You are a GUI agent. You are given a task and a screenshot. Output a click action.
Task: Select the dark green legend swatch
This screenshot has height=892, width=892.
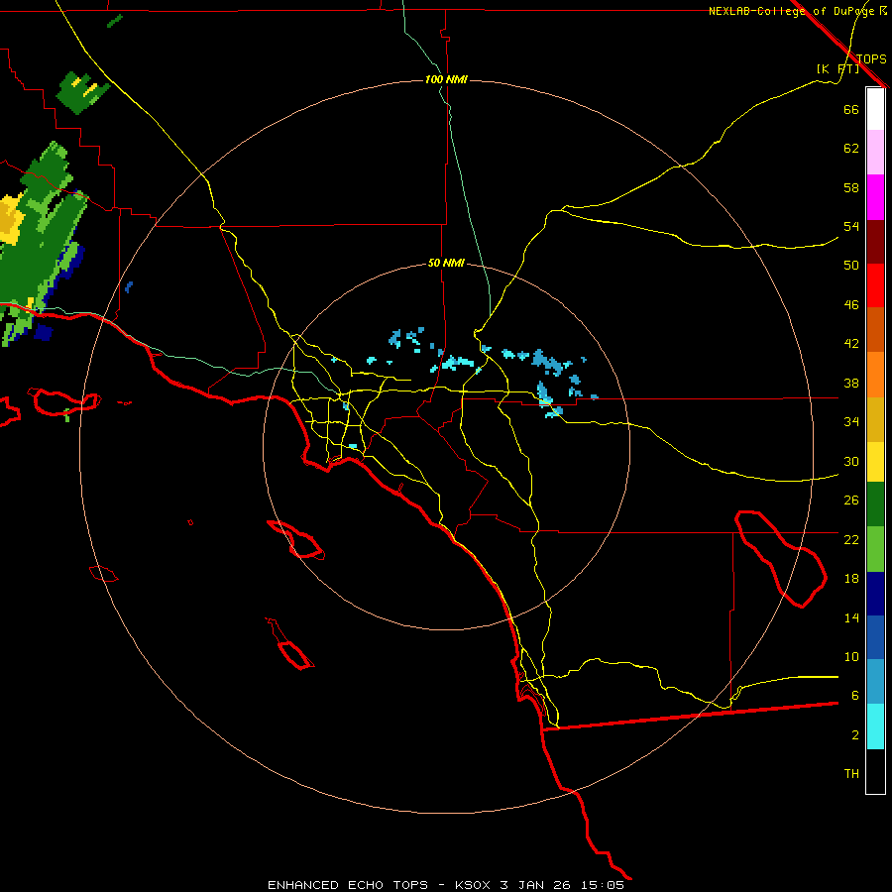point(875,504)
